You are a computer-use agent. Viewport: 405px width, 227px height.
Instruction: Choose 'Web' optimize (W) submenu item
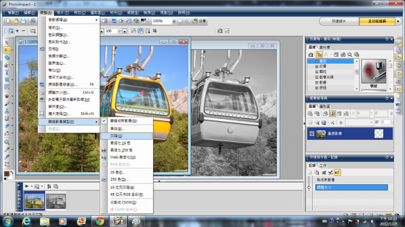(127, 157)
